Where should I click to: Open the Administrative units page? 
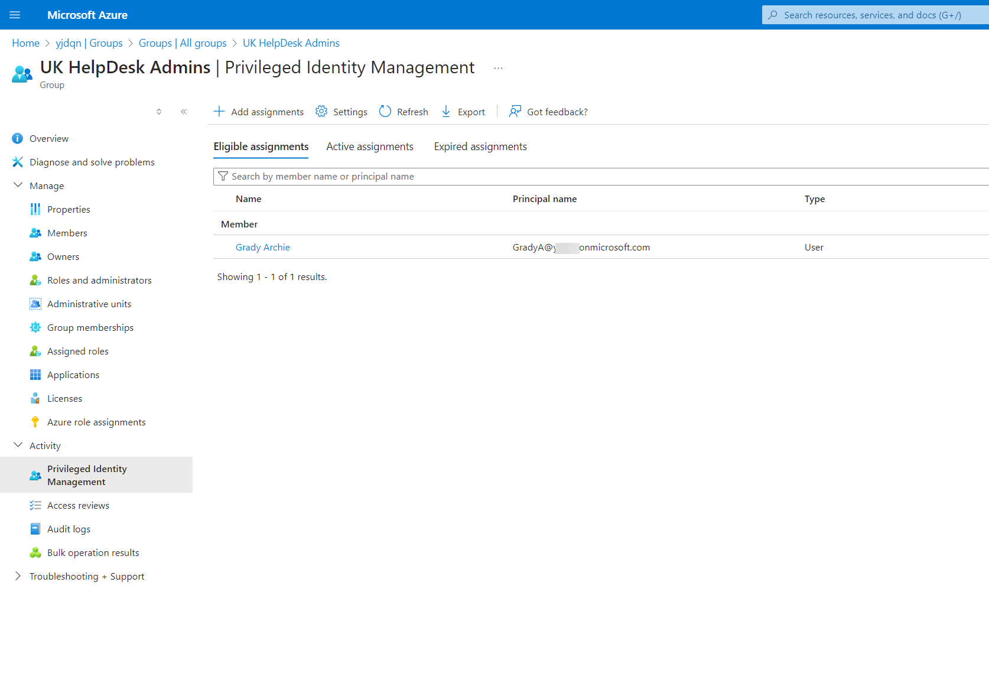(x=89, y=304)
